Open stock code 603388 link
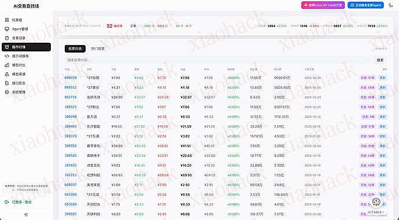 pos(71,195)
